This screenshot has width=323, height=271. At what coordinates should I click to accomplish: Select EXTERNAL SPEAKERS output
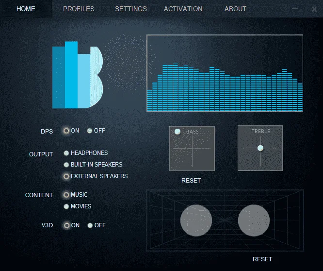tap(66, 176)
